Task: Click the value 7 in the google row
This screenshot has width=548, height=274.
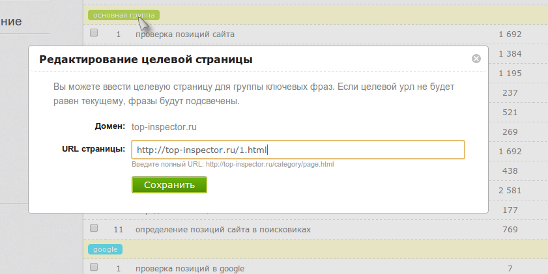Action: tap(510, 269)
